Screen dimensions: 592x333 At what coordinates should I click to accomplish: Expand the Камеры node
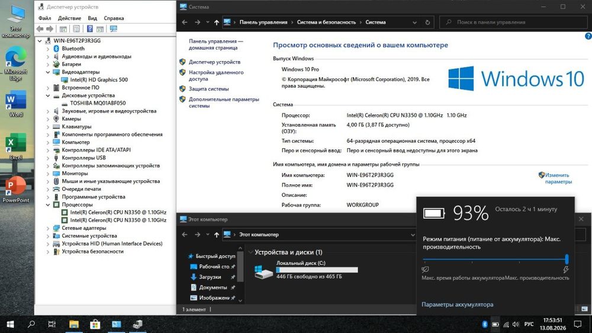tap(47, 119)
